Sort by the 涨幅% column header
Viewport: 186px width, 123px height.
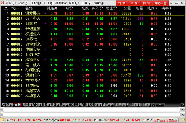52,8
